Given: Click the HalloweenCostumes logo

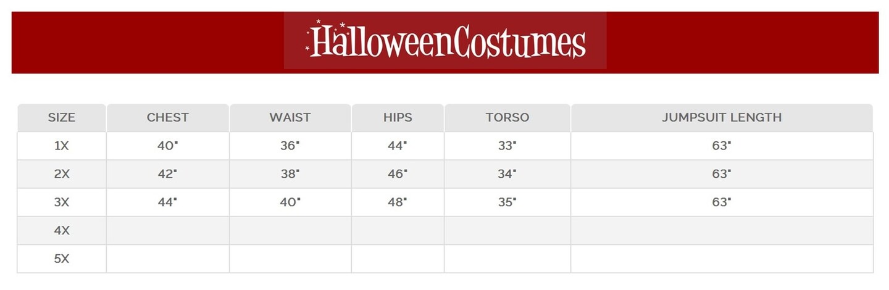Looking at the screenshot, I should tap(445, 41).
